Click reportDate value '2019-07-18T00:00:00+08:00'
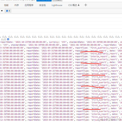The width and height of the screenshot is (122, 122). (x=57, y=68)
